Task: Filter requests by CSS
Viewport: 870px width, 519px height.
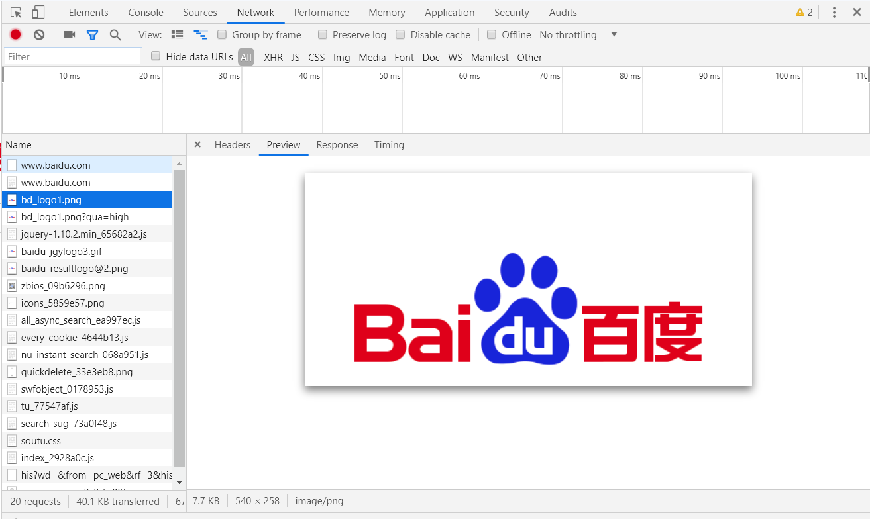Action: pos(317,57)
